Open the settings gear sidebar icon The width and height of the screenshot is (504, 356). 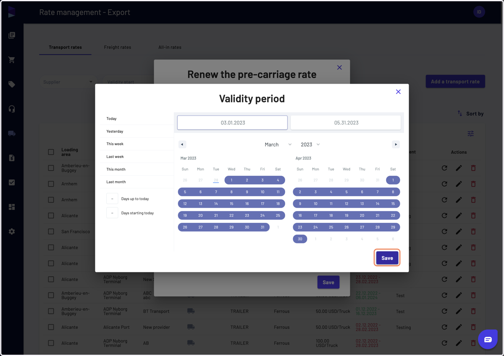[x=12, y=231]
